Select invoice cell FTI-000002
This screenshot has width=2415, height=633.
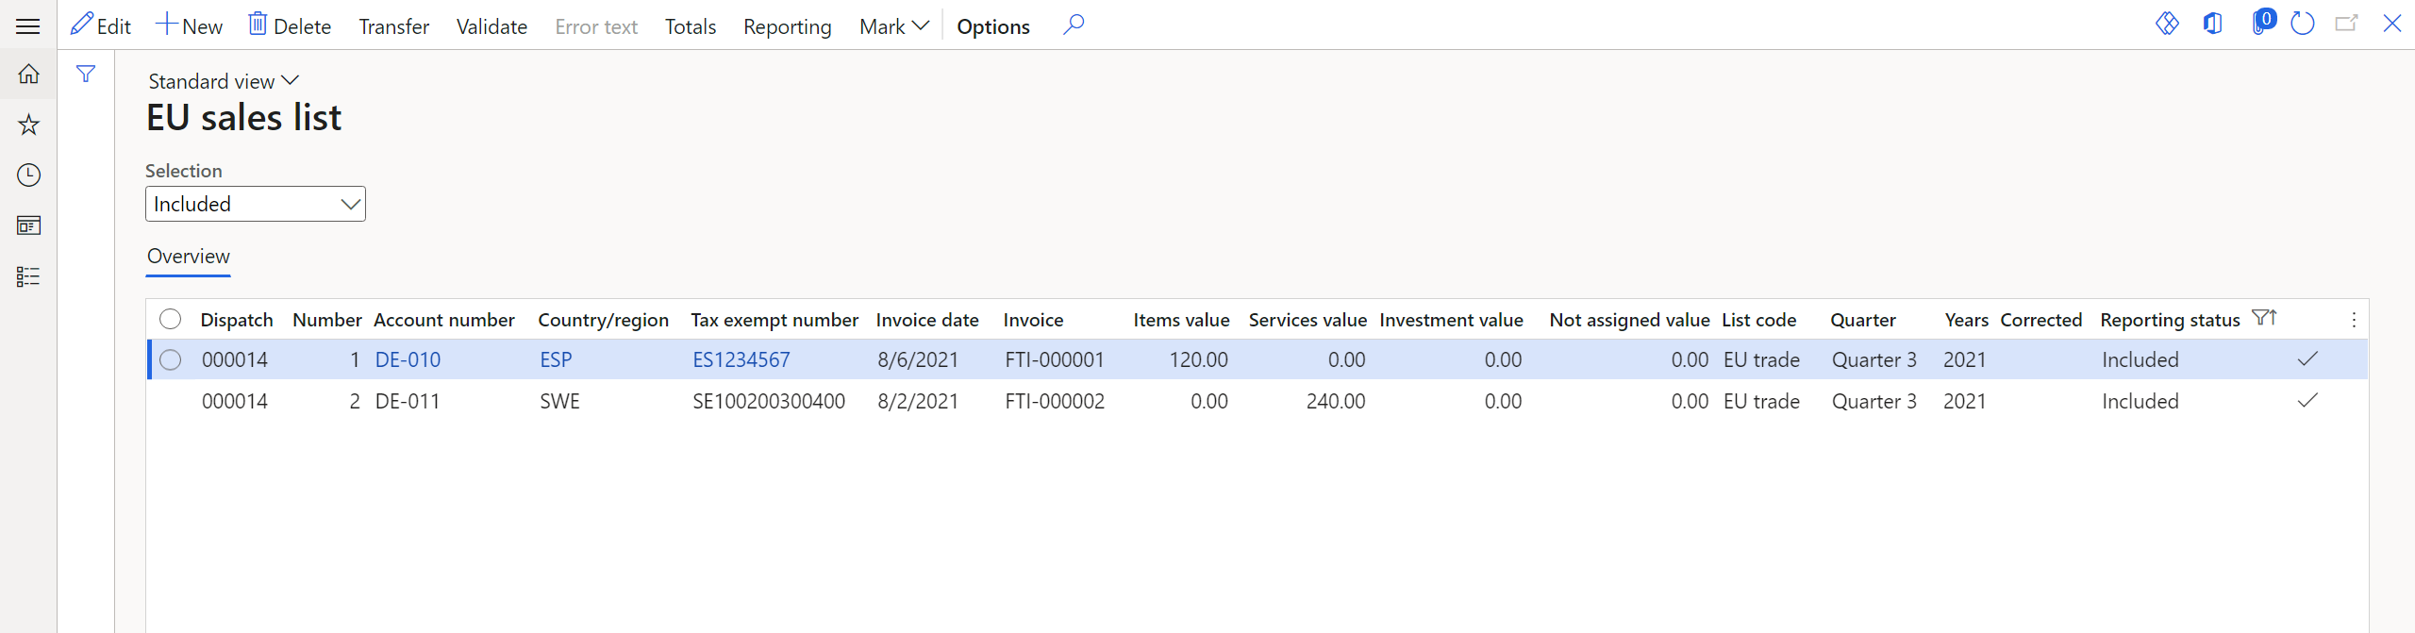[1054, 401]
